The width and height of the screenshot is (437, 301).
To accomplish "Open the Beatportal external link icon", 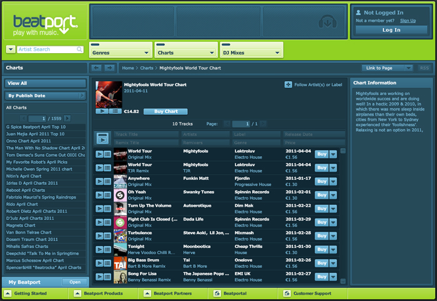I will pyautogui.click(x=217, y=294).
